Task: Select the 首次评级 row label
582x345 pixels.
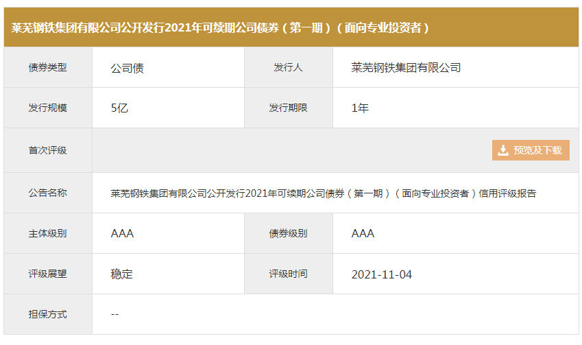Action: coord(48,150)
